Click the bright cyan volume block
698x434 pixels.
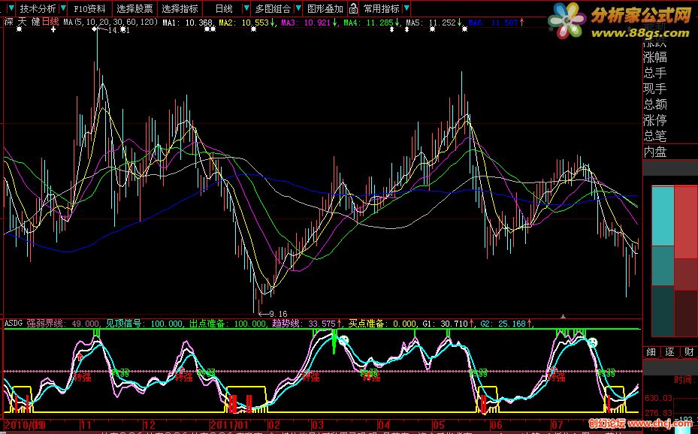(663, 216)
